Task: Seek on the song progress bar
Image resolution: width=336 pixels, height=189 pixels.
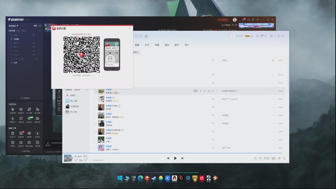Action: (172, 153)
